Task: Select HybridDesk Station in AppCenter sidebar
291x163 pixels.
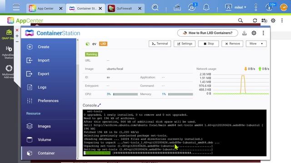Action: point(8,53)
